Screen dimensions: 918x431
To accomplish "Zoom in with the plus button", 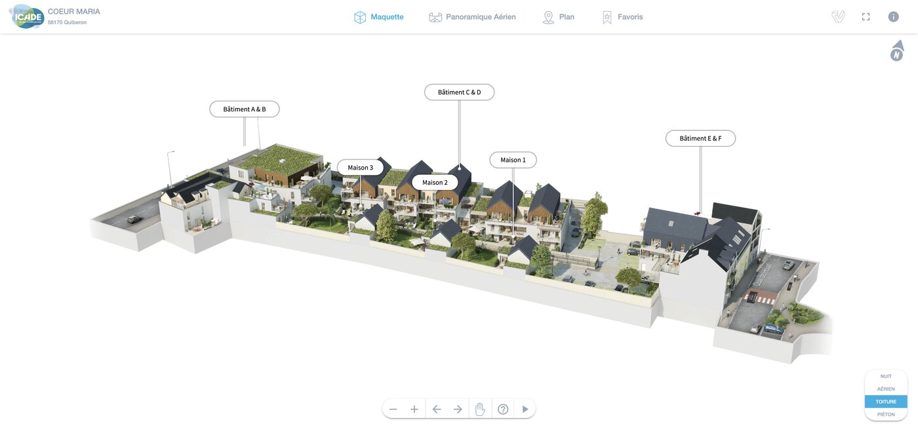I will [414, 409].
